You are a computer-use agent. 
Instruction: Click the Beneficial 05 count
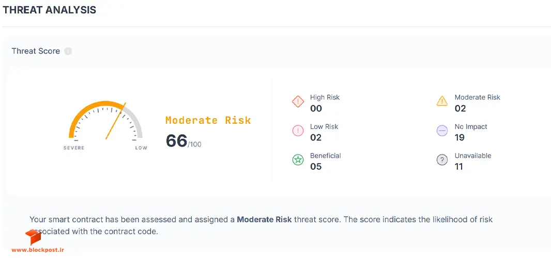point(316,166)
